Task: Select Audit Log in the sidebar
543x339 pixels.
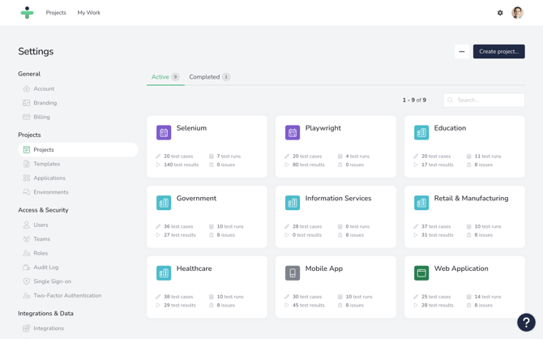Action: [46, 267]
